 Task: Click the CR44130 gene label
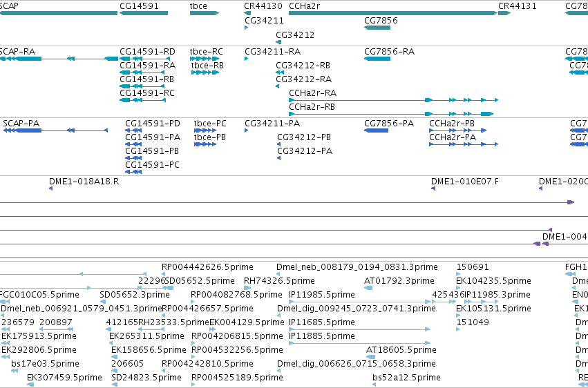click(263, 6)
